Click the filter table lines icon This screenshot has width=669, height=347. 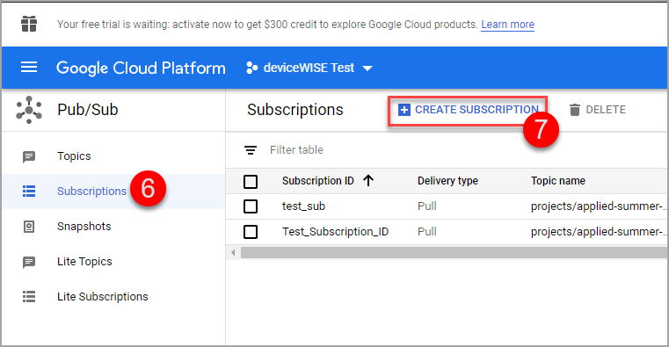coord(251,150)
